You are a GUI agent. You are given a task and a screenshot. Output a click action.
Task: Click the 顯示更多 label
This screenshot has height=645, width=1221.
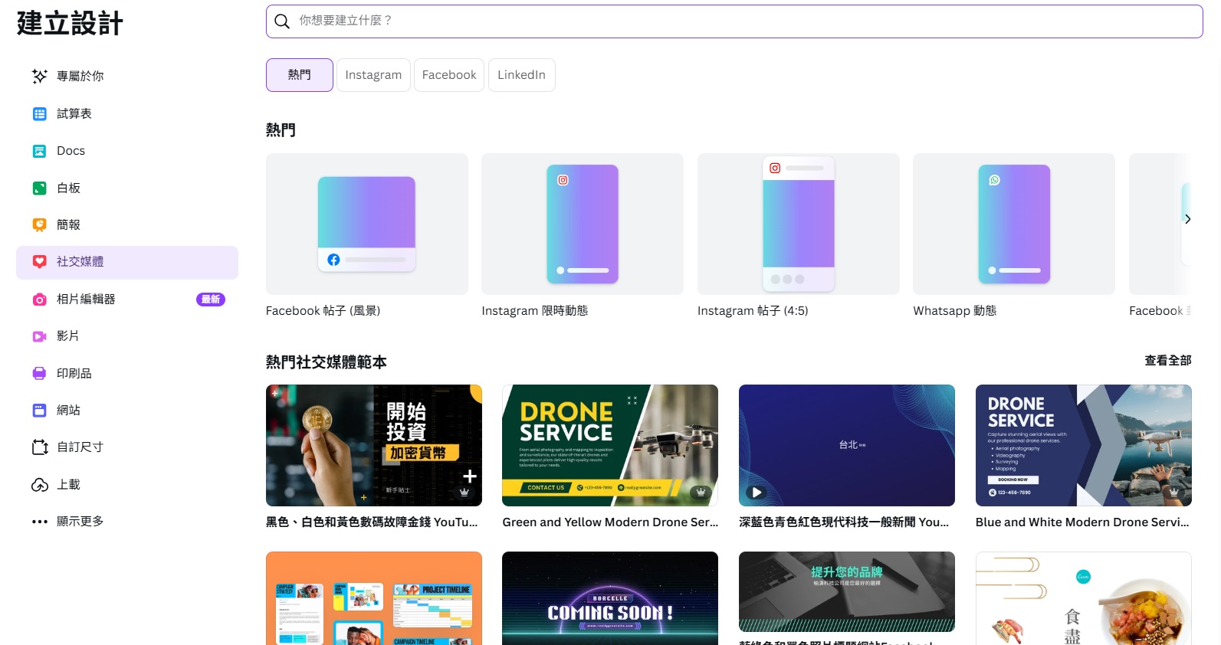(x=80, y=521)
